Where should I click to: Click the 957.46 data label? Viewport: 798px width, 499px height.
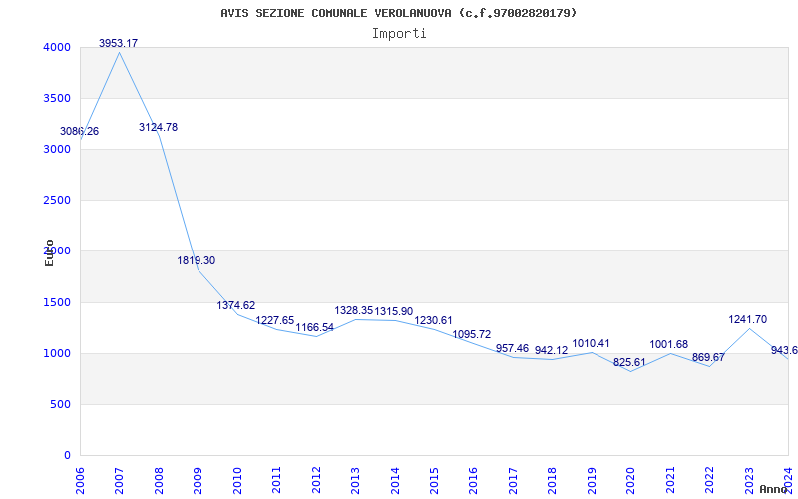pyautogui.click(x=512, y=348)
